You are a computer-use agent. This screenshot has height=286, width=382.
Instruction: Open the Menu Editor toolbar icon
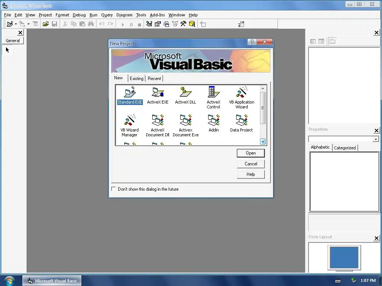[x=35, y=24]
